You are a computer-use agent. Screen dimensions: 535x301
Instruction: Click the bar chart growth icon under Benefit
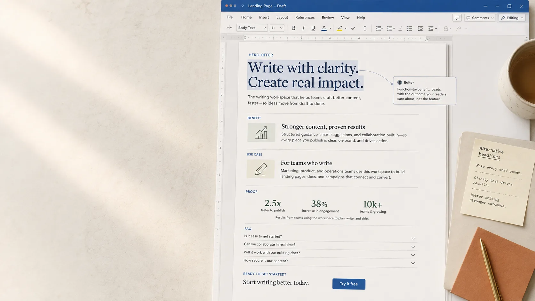click(x=261, y=132)
